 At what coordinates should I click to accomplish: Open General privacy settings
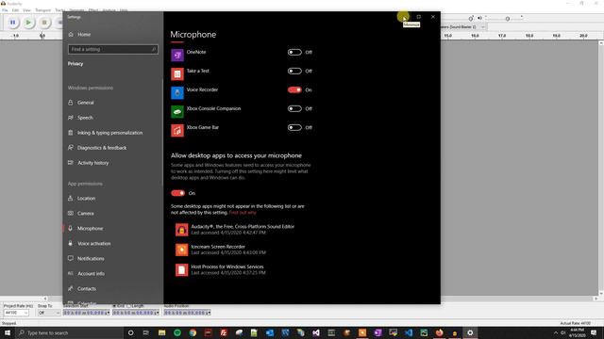(86, 103)
